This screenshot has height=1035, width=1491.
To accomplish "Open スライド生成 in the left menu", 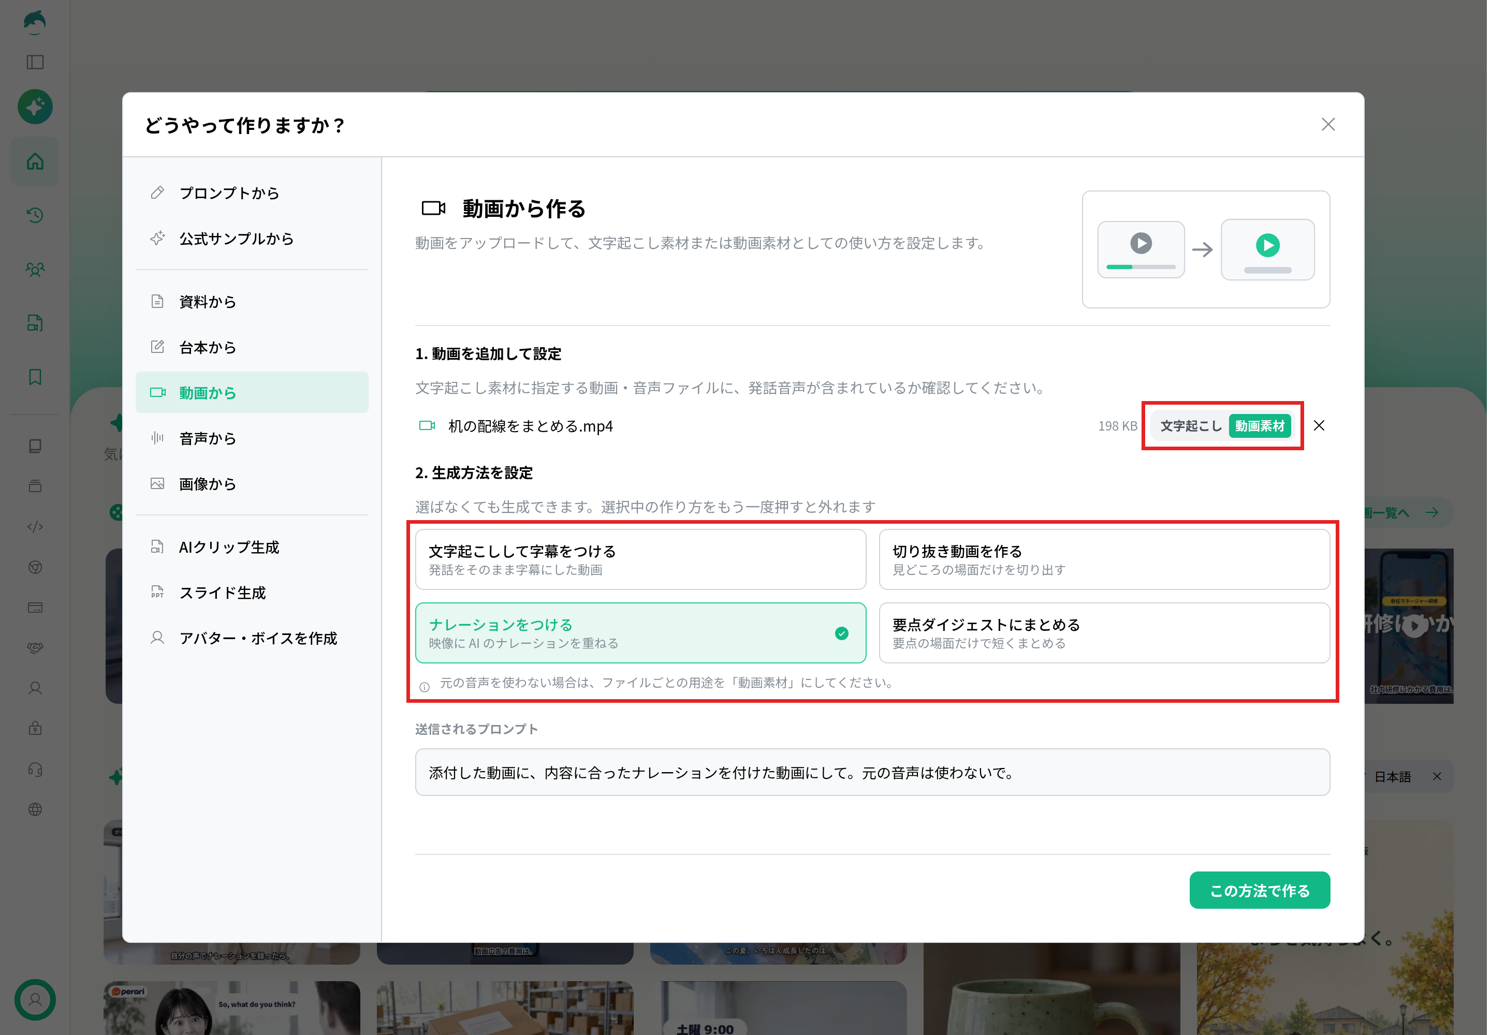I will pyautogui.click(x=252, y=593).
